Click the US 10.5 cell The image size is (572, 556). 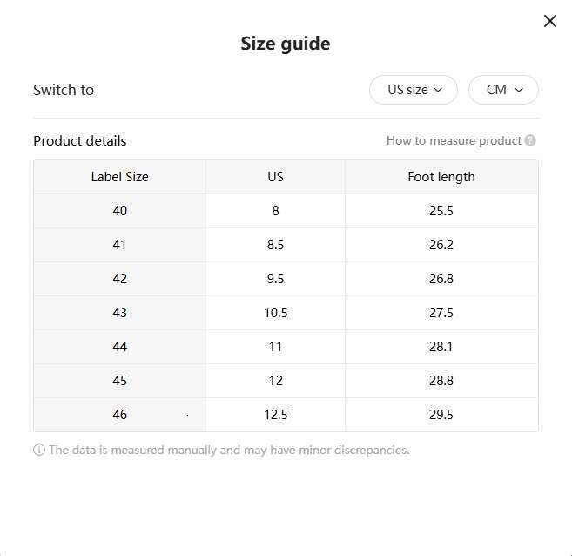[x=275, y=313]
